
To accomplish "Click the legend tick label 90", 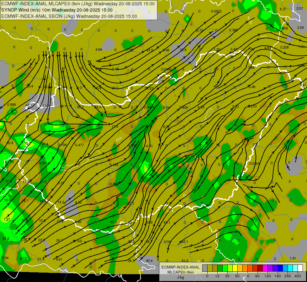I will tap(257, 276).
